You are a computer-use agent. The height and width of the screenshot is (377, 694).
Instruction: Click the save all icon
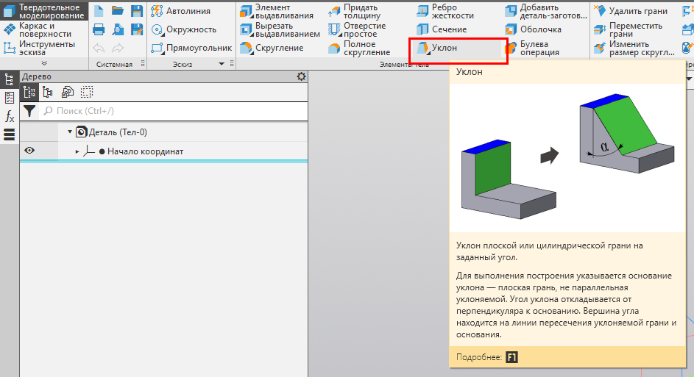[x=137, y=29]
